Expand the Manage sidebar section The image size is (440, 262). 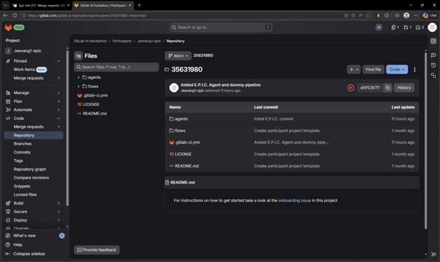[58, 93]
